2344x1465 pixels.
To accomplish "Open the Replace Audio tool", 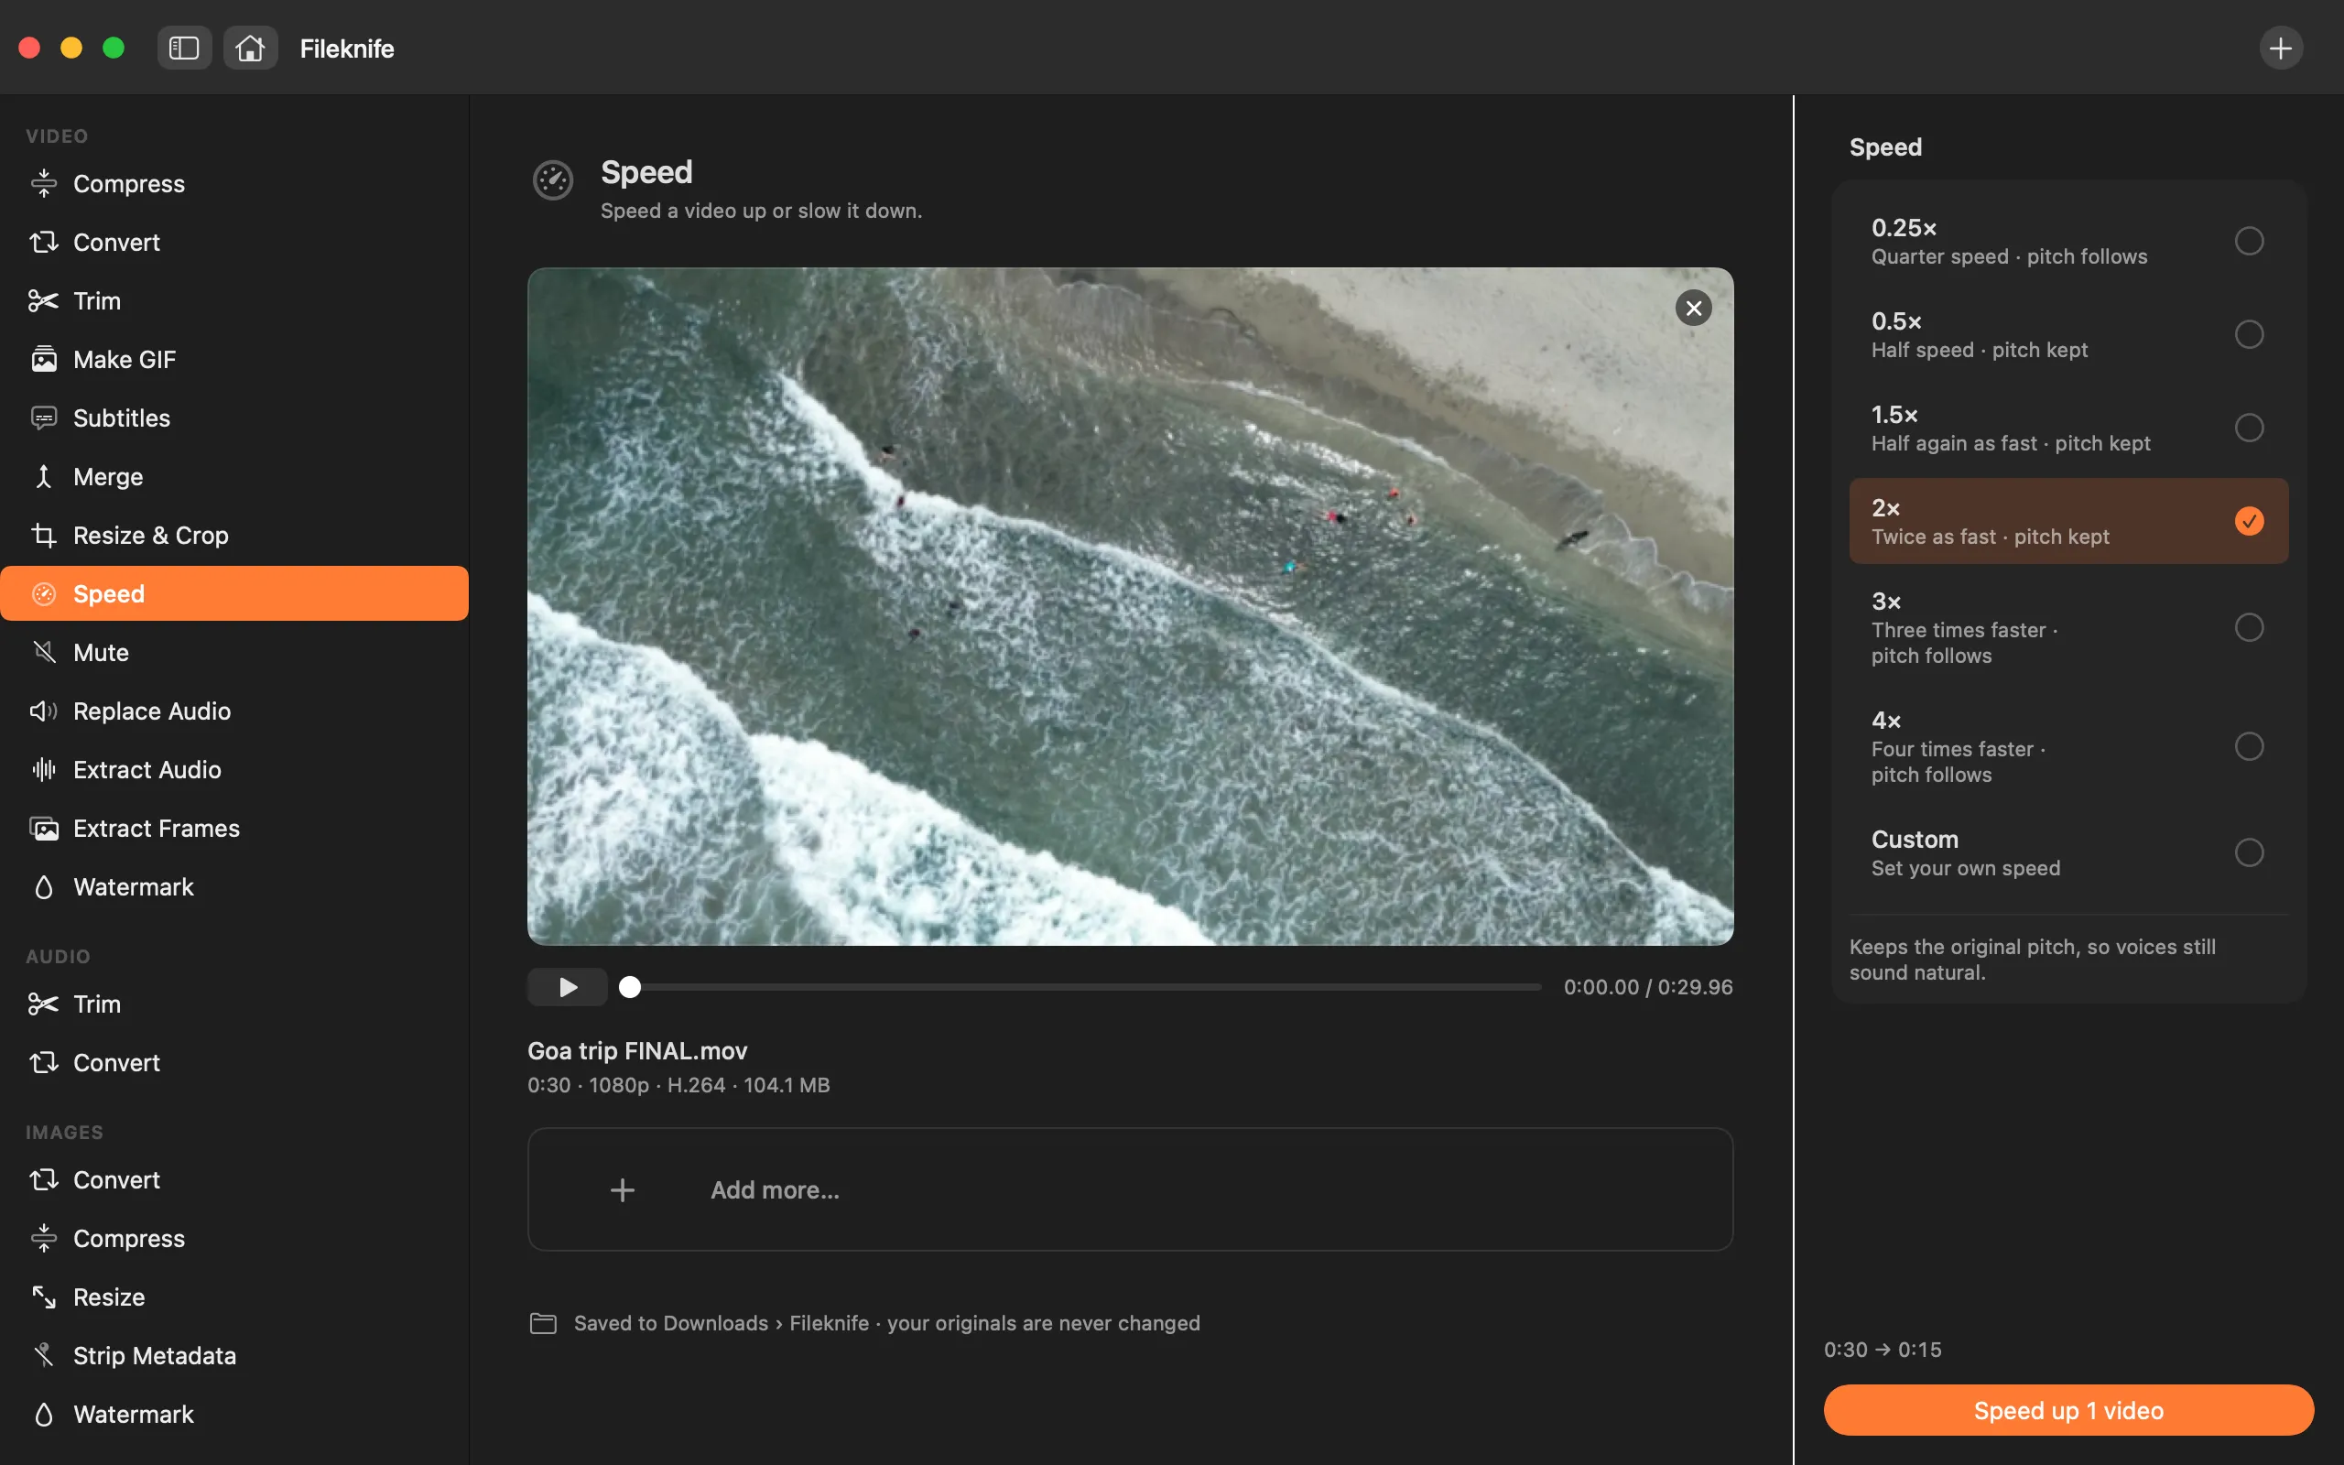I will 234,711.
